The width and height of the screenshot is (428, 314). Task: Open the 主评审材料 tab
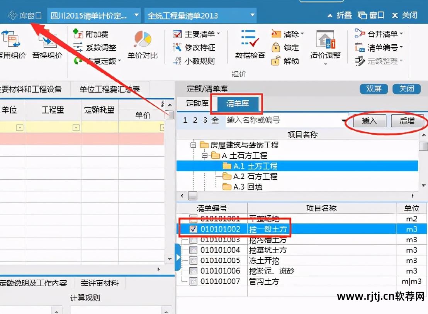[x=99, y=283]
